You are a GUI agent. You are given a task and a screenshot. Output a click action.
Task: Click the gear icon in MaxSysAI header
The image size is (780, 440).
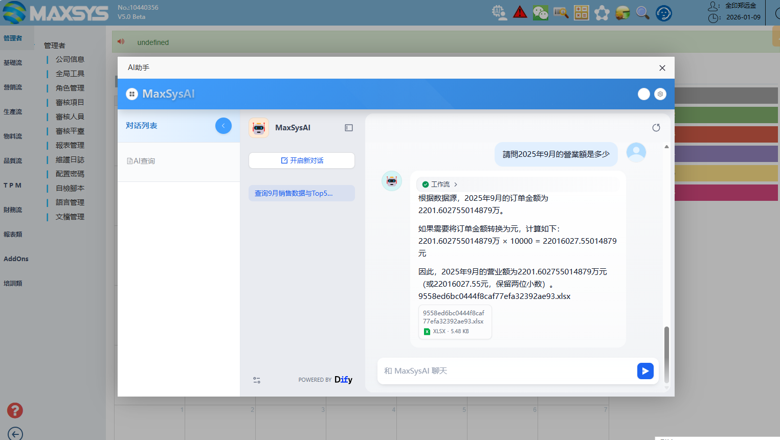tap(660, 94)
